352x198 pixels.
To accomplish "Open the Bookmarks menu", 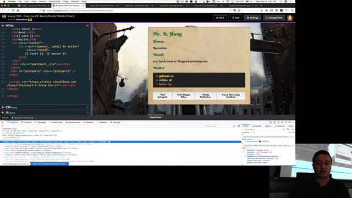I will (54, 2).
